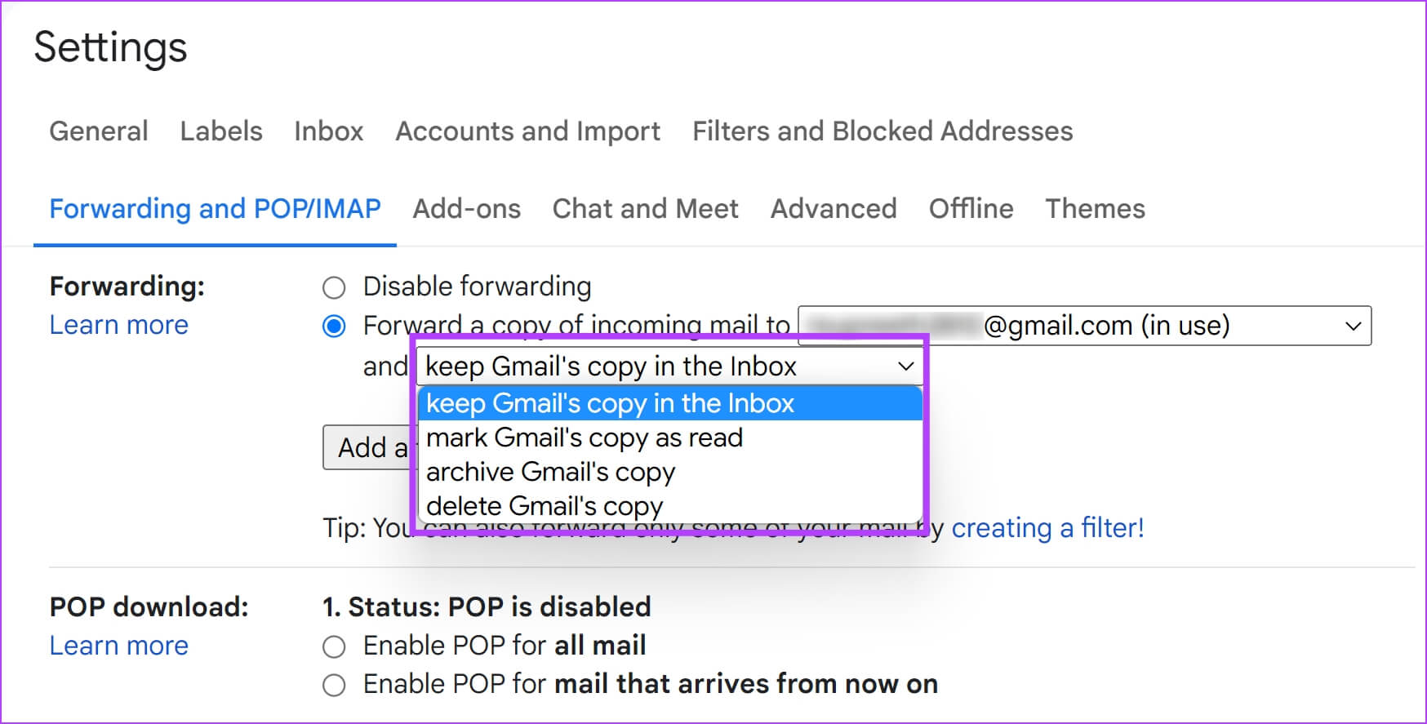Open the forwarding address dropdown
The image size is (1427, 724).
(x=1084, y=326)
